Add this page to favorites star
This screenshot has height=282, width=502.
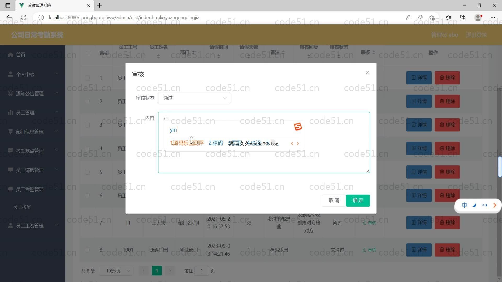point(432,17)
